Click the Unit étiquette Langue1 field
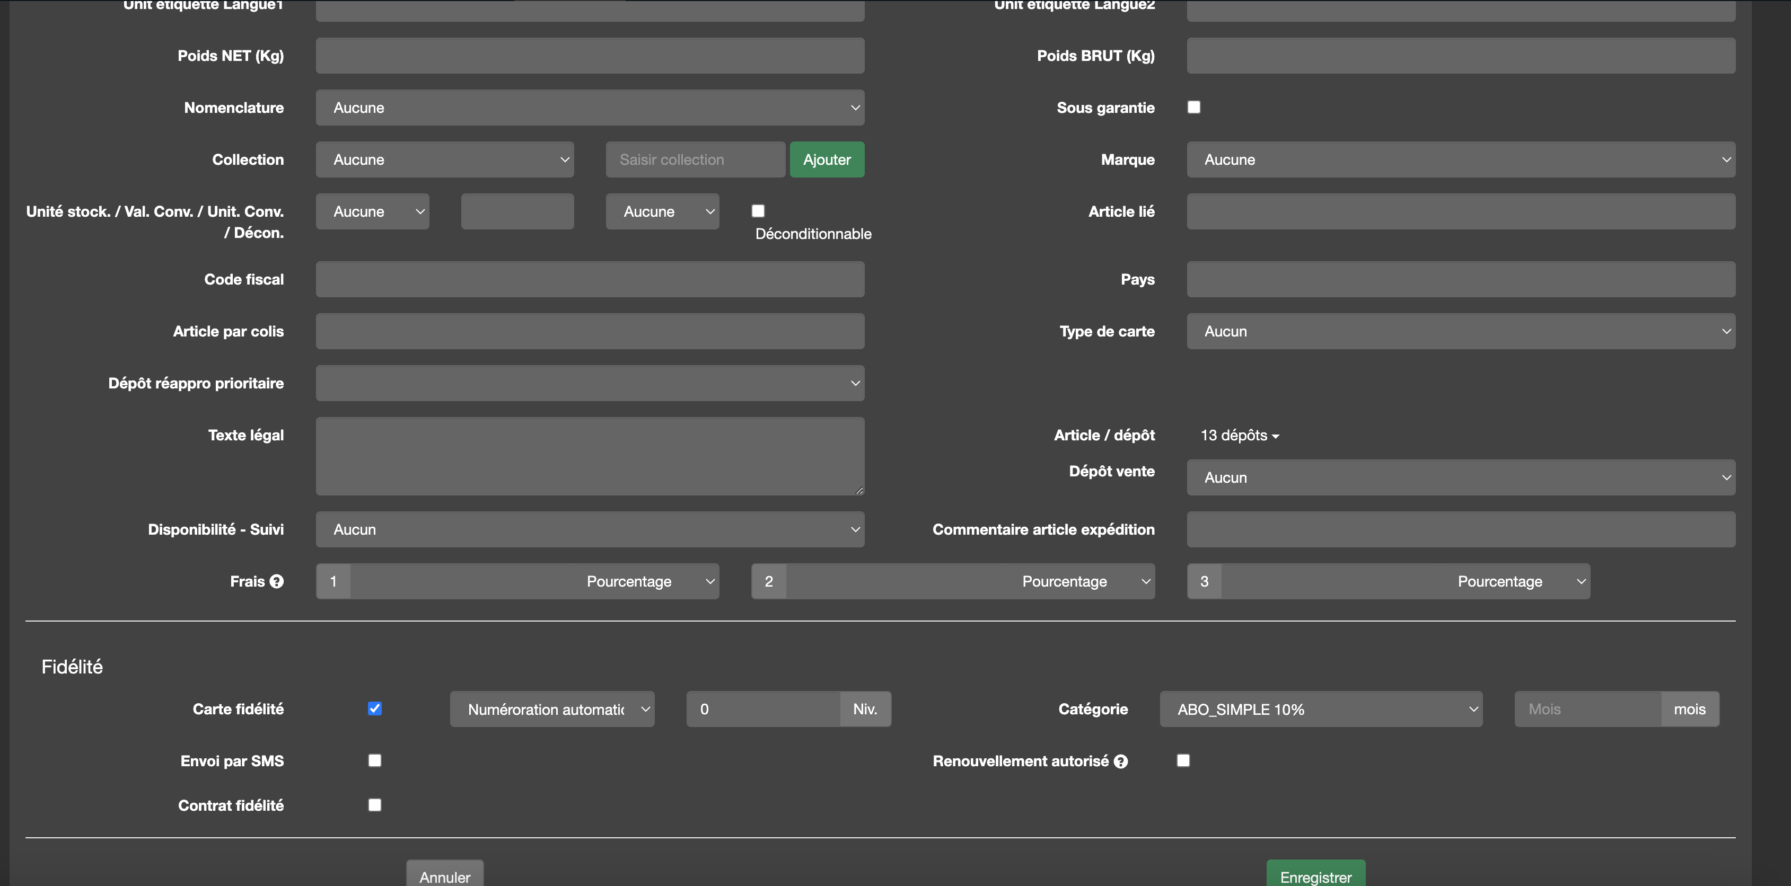Image resolution: width=1791 pixels, height=886 pixels. point(590,10)
